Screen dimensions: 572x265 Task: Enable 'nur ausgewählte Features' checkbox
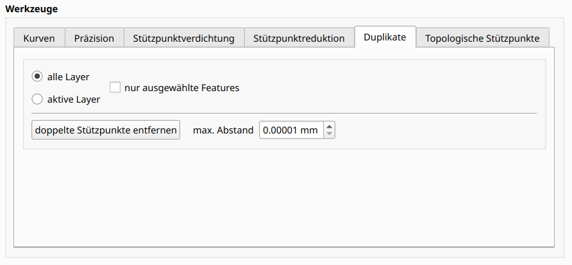(x=115, y=87)
